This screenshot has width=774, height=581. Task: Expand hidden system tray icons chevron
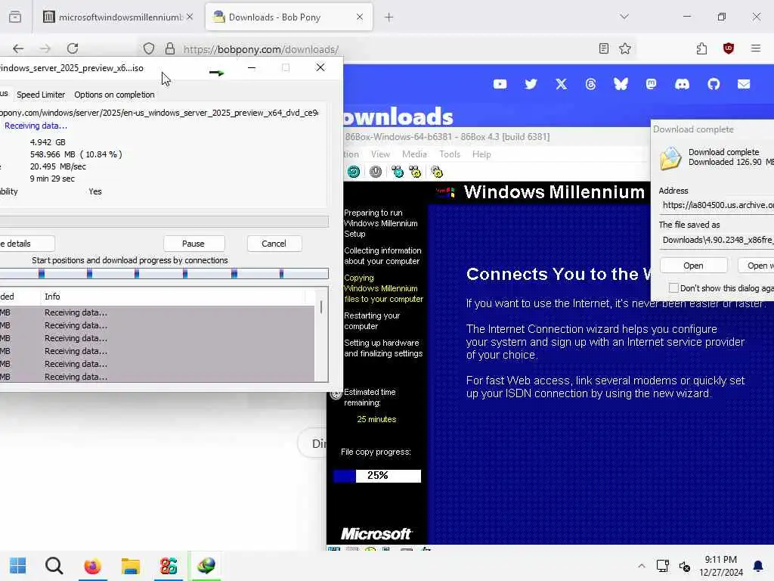pyautogui.click(x=641, y=566)
